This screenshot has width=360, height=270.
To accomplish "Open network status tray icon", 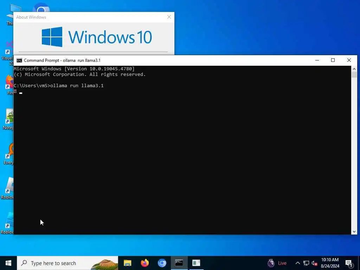I will [306, 263].
